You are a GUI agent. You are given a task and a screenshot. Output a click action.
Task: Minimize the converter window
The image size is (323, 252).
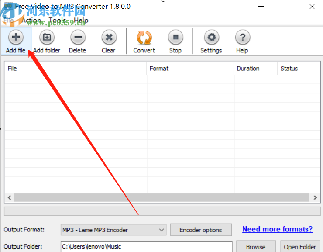pyautogui.click(x=261, y=7)
